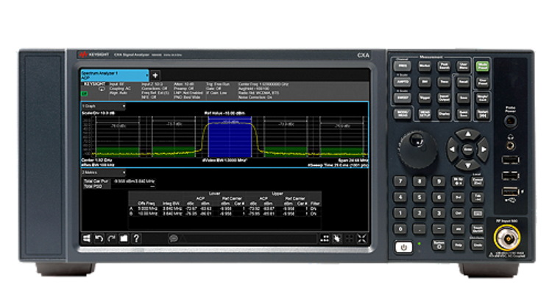The height and width of the screenshot is (300, 552).
Task: Push numeric key 3
Action: click(439, 213)
